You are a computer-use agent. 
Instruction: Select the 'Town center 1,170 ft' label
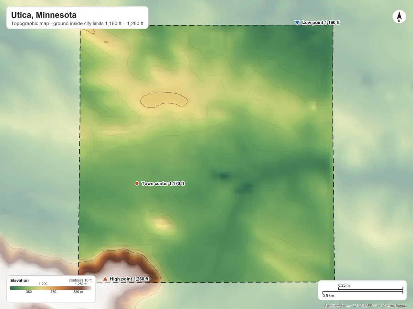point(163,184)
